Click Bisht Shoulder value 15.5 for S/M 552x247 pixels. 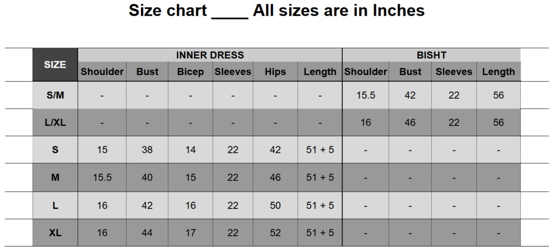366,95
